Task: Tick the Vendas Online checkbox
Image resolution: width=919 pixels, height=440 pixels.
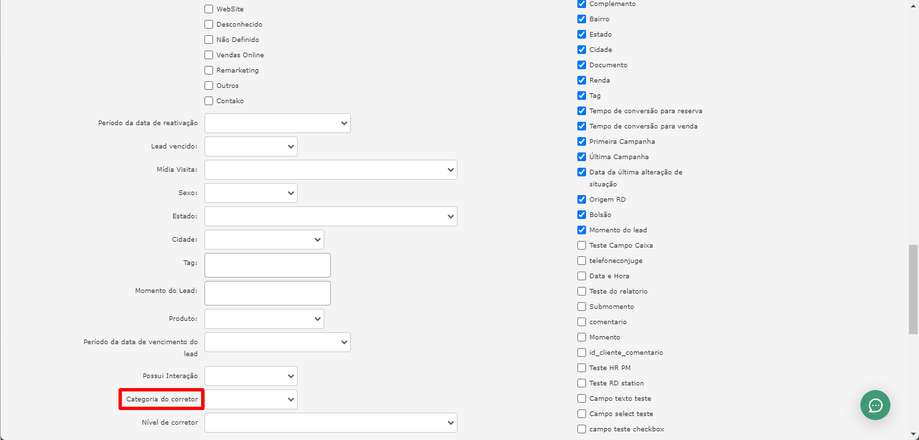Action: (209, 55)
